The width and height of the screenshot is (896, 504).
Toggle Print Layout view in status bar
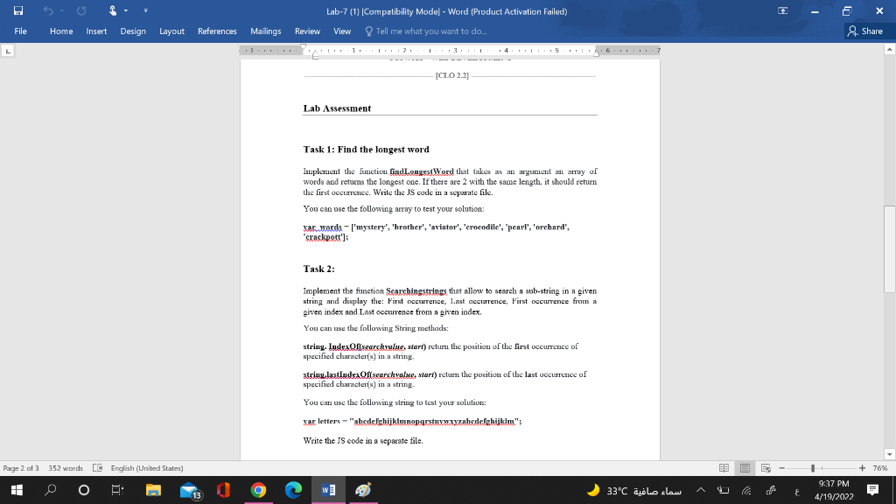pyautogui.click(x=745, y=467)
